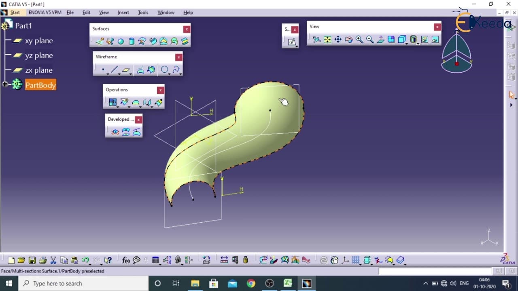Select the Line tool in Wireframe
Viewport: 518px width, 291px height.
(115, 70)
